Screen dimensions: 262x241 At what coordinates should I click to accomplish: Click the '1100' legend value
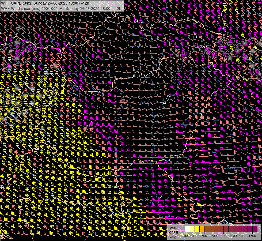233,236
